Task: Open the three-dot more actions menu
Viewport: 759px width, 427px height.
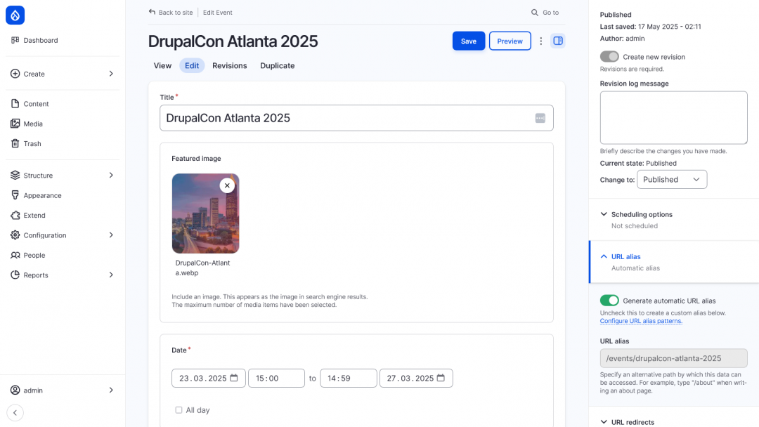Action: click(x=540, y=41)
